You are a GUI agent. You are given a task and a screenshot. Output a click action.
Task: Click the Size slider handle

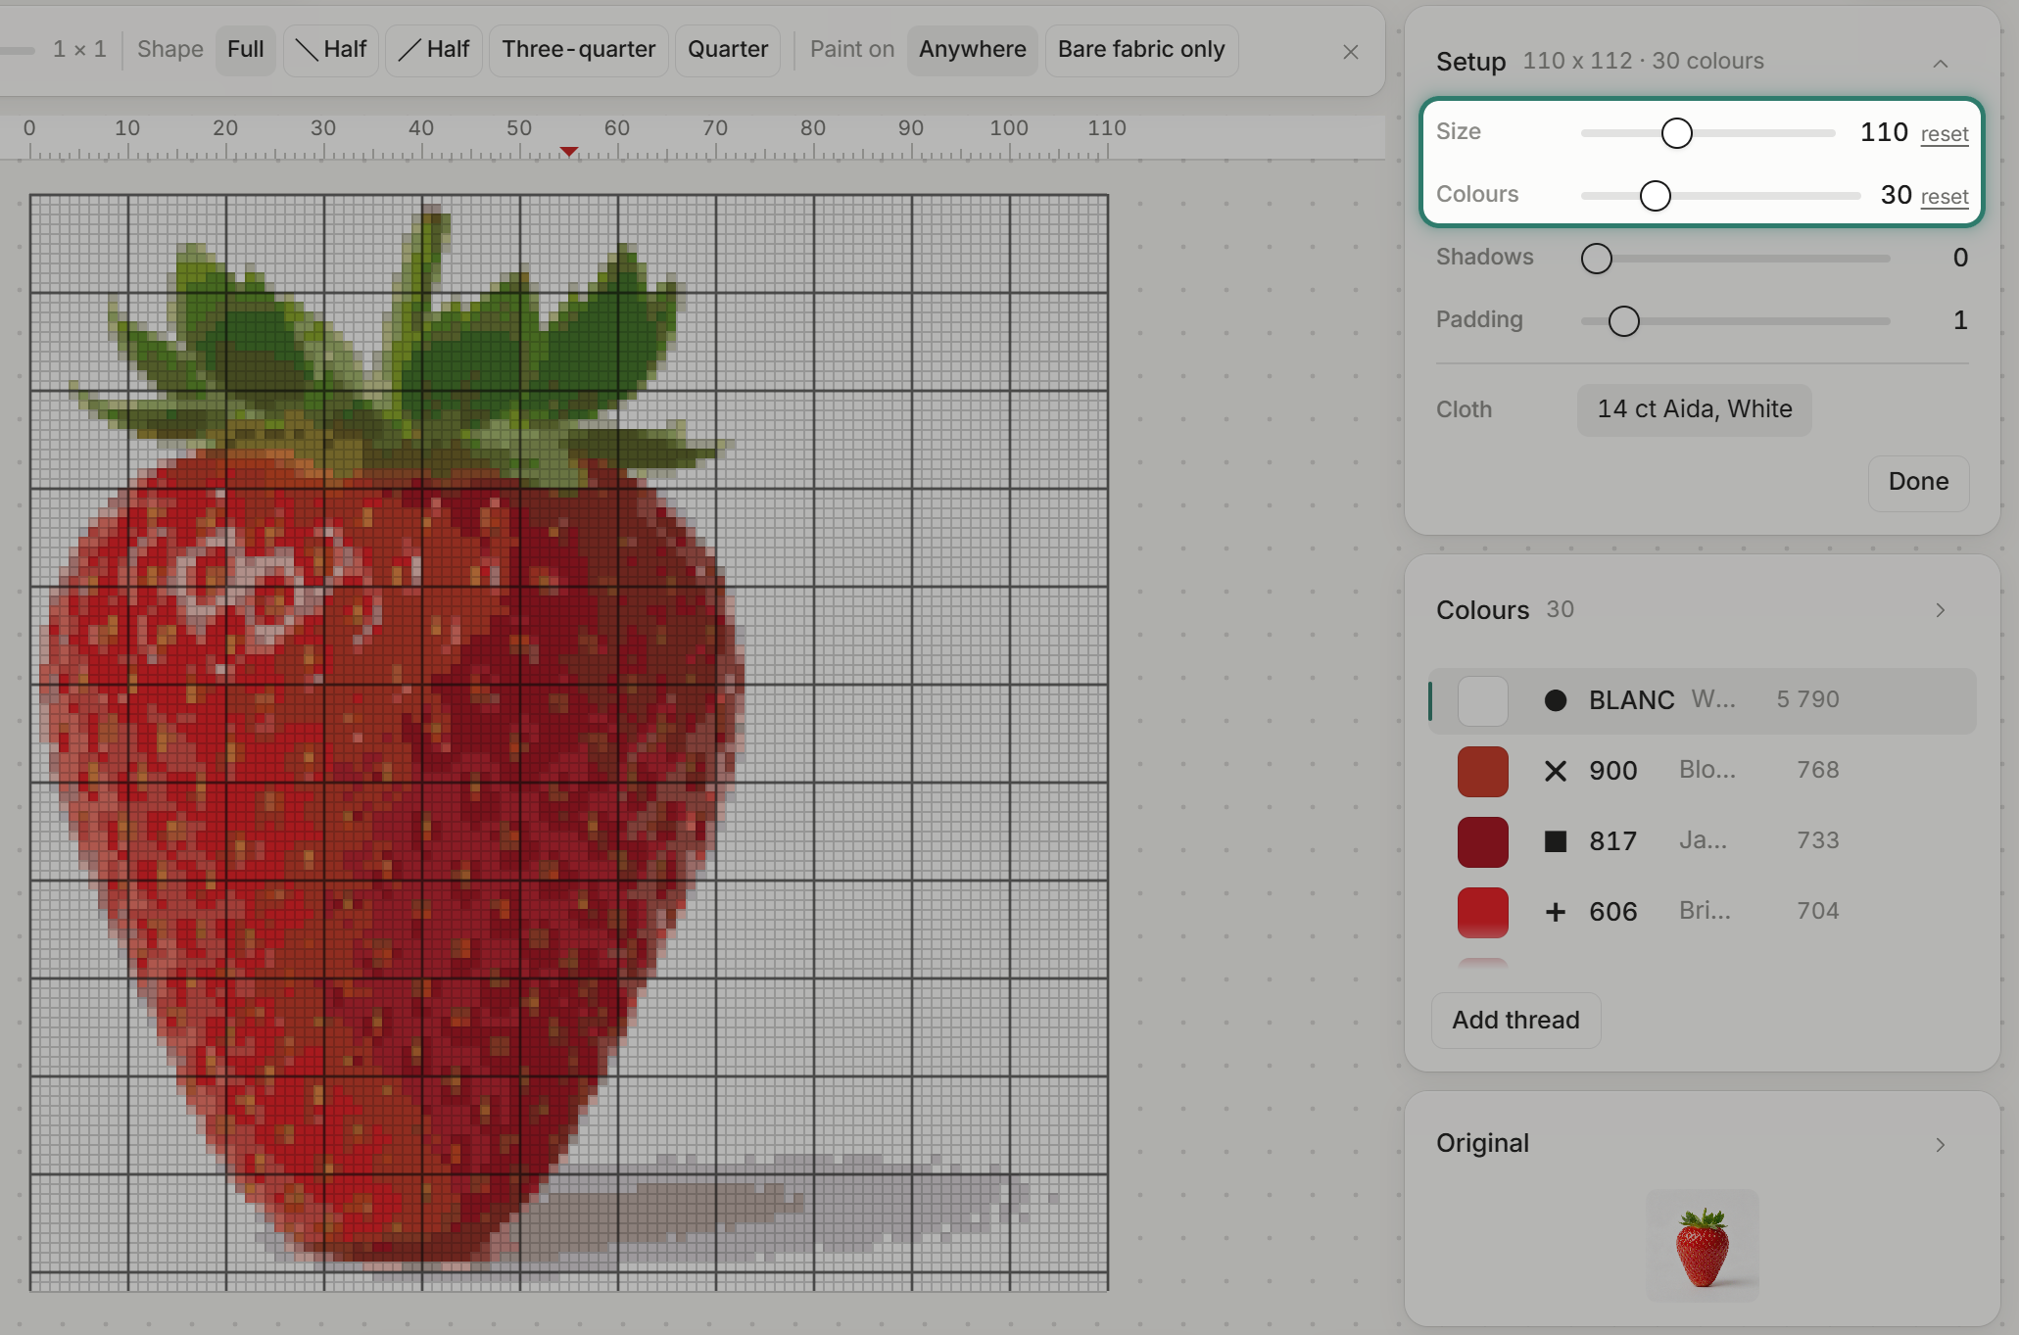tap(1676, 133)
